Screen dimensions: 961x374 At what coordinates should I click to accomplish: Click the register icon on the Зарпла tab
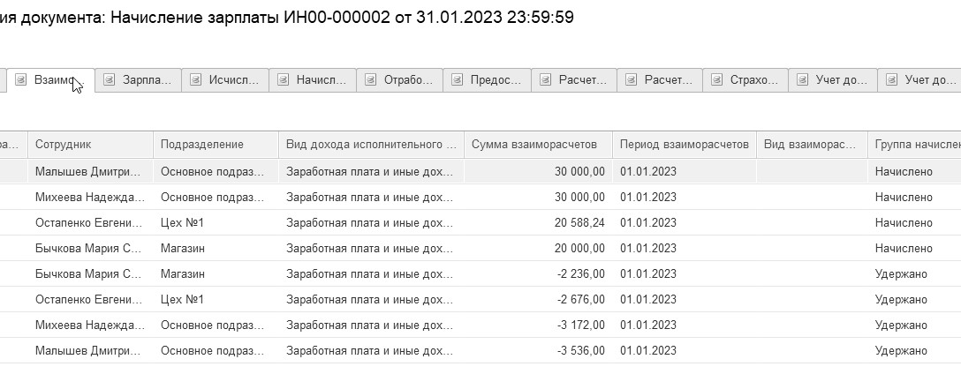[110, 80]
